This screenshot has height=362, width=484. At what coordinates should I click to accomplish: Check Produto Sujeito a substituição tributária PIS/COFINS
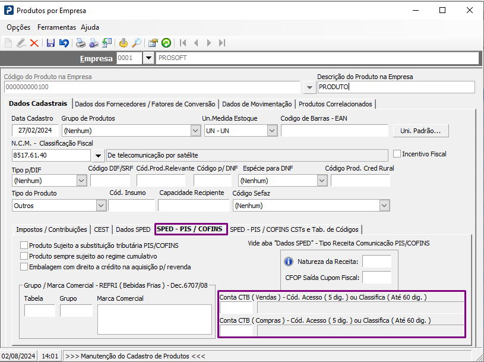(x=24, y=245)
